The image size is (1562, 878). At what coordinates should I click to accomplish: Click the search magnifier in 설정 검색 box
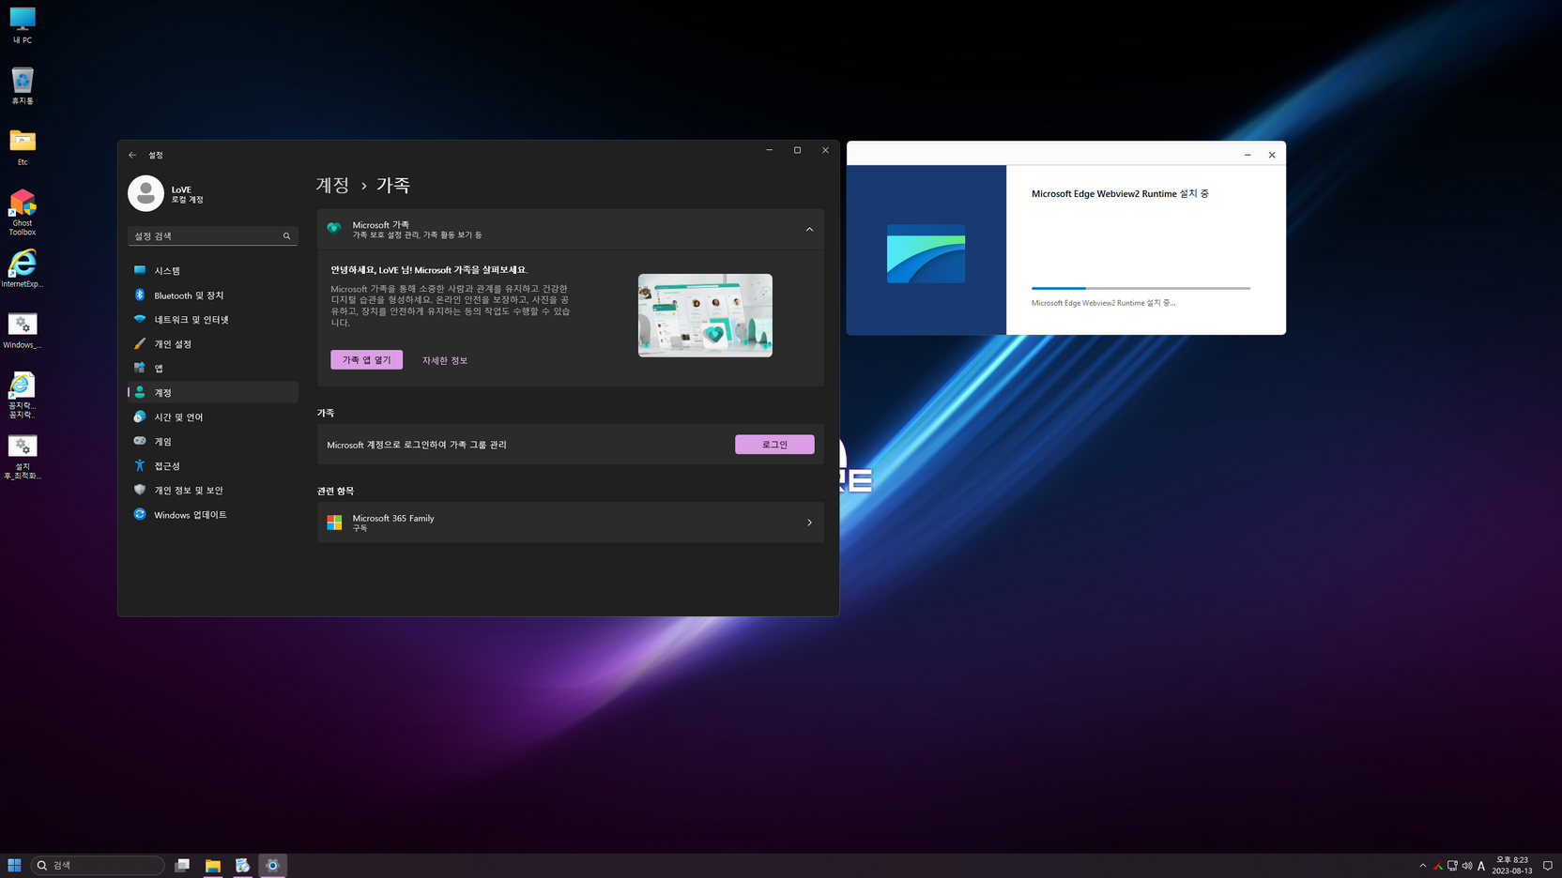[287, 236]
